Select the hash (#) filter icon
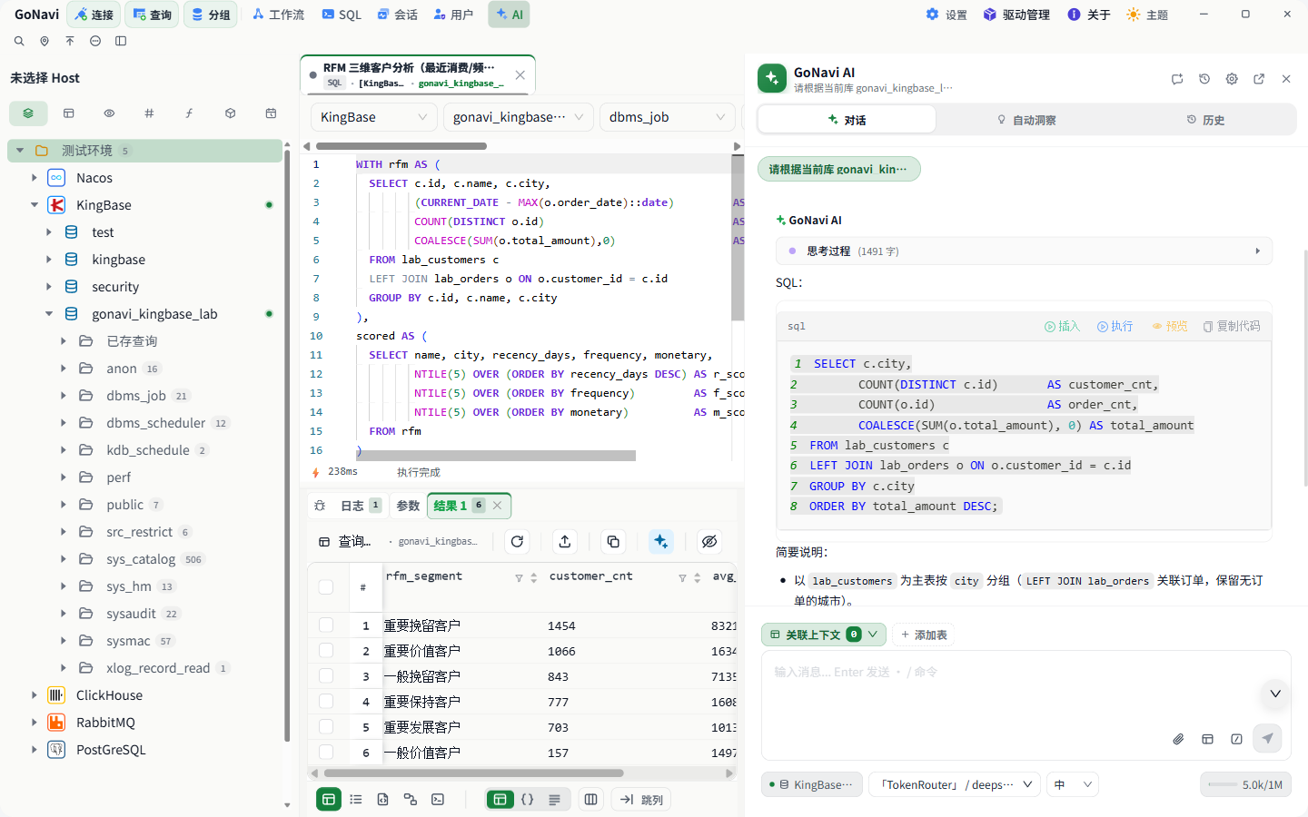Screen dimensions: 1308x817 (149, 113)
